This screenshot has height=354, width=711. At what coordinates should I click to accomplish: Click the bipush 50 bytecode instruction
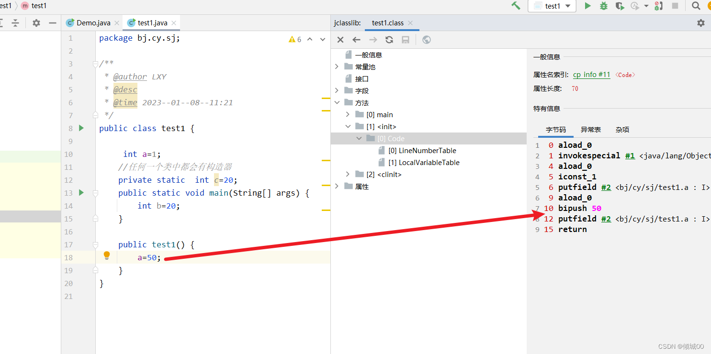(579, 209)
